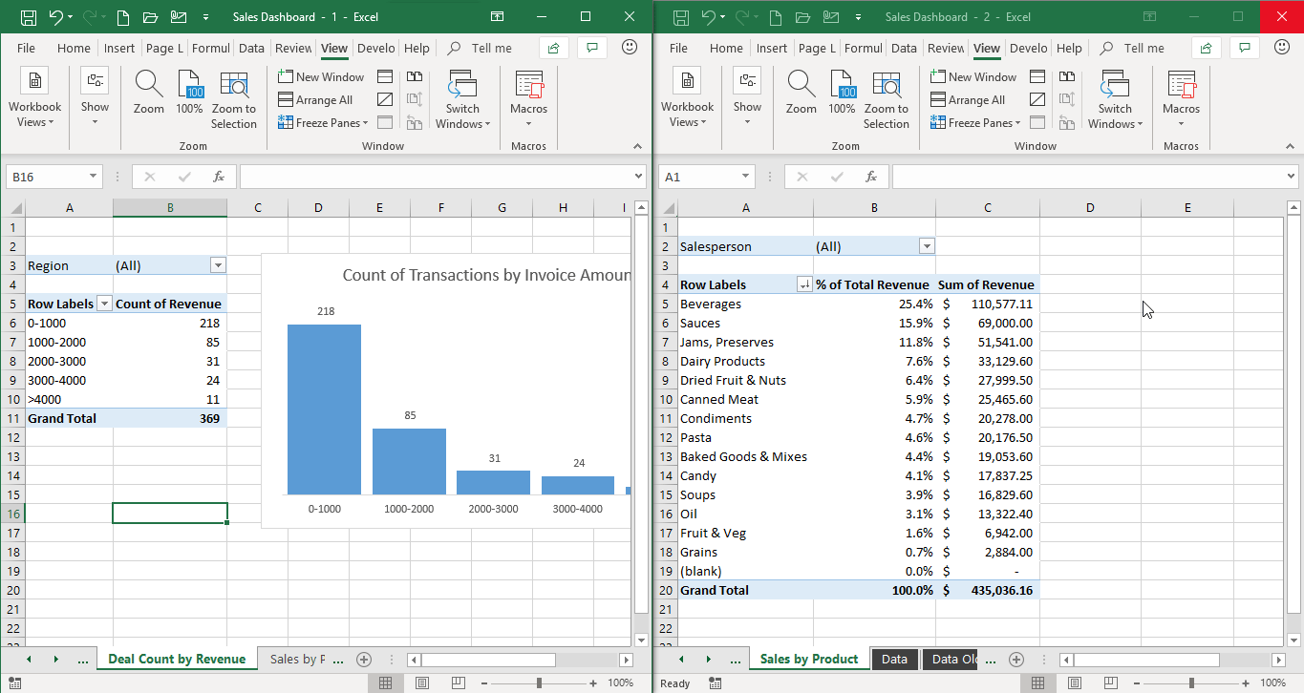Click Arrange All in left window ribbon
Image resolution: width=1304 pixels, height=693 pixels.
pyautogui.click(x=315, y=99)
